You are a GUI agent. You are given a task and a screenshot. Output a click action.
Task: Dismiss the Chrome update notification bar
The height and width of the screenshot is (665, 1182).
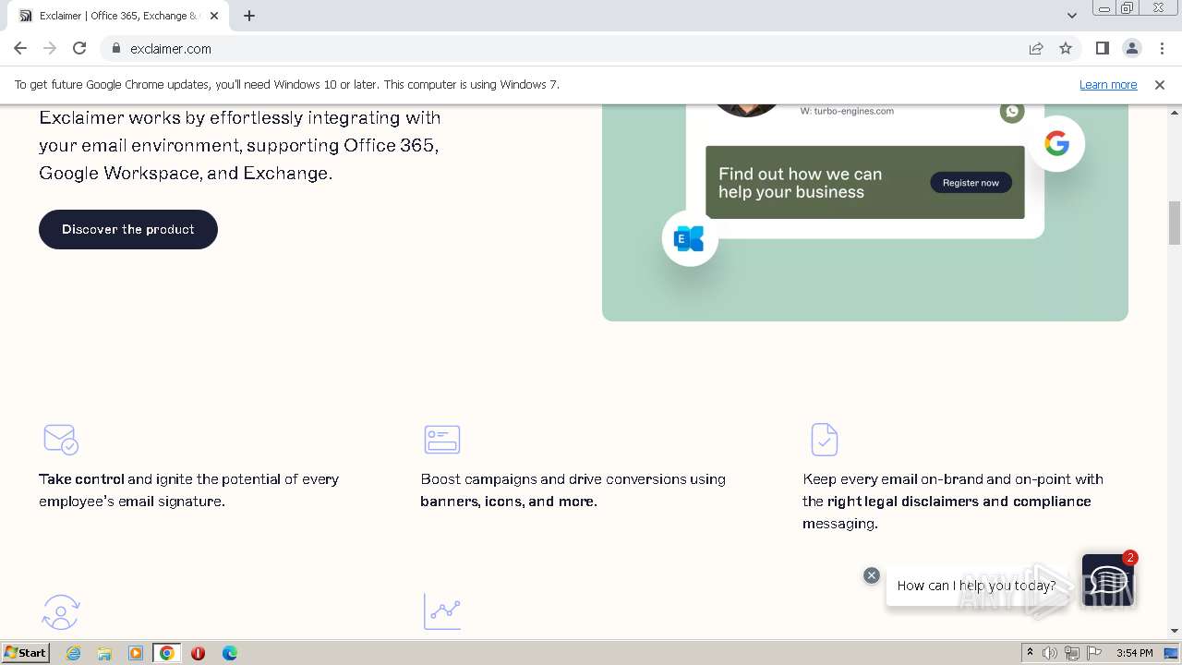coord(1160,84)
